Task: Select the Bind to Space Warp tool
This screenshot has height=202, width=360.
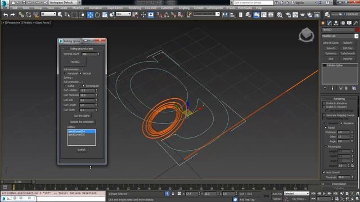Action: pyautogui.click(x=36, y=15)
